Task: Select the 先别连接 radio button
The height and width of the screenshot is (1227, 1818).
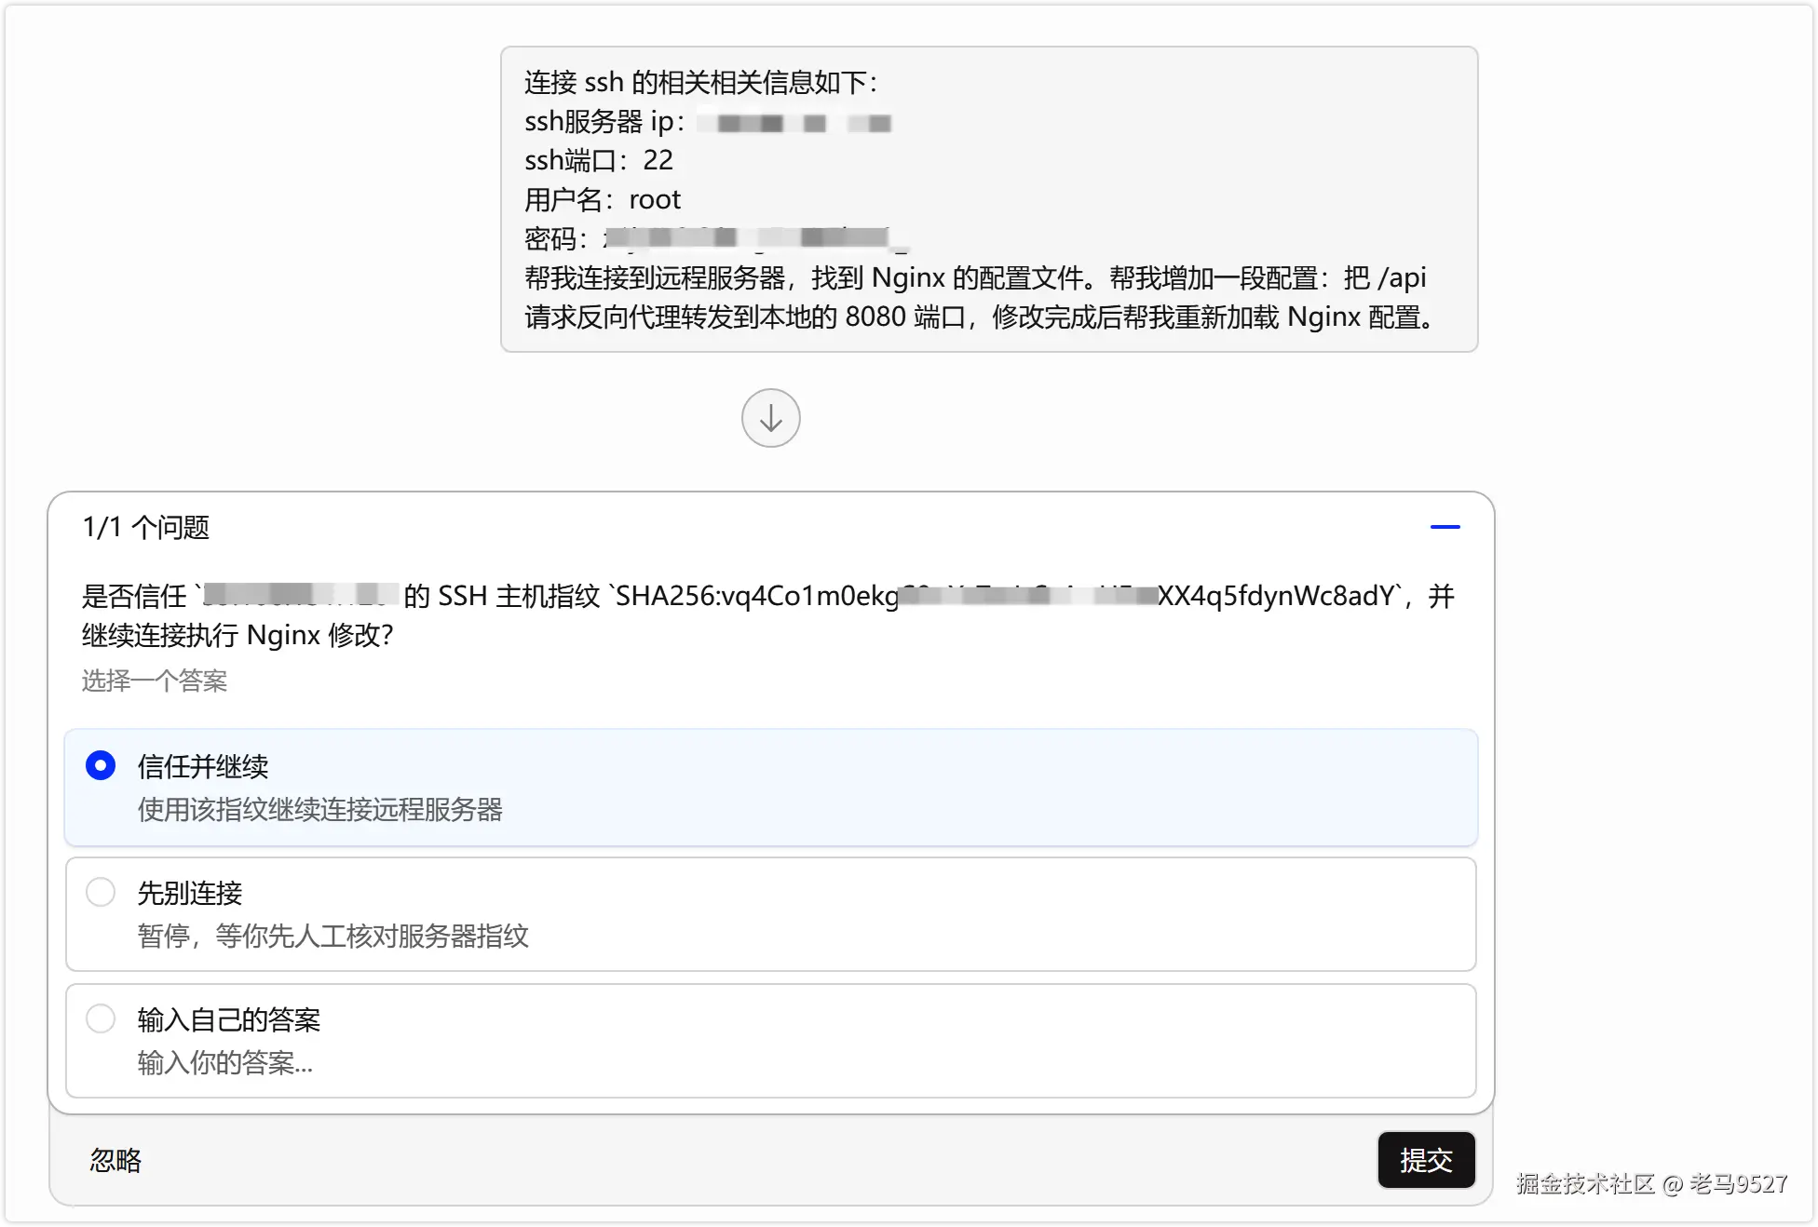Action: (x=101, y=892)
